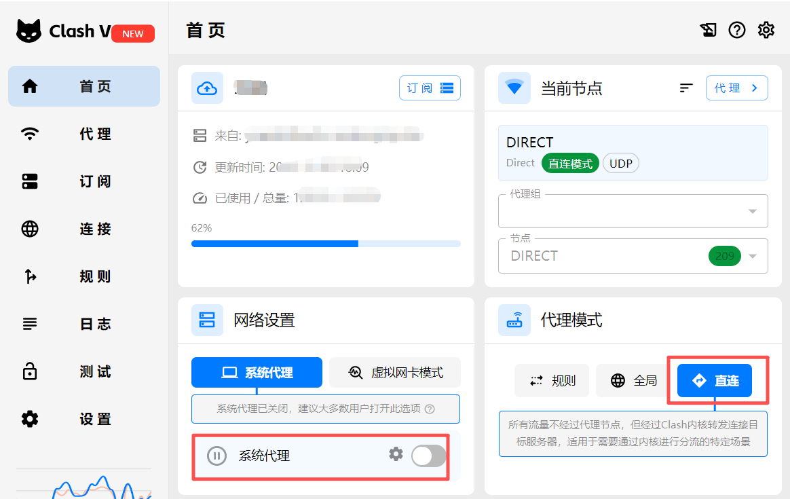Viewport: 790px width, 499px height.
Task: Click the 订阅 list button on profile card
Action: (430, 88)
